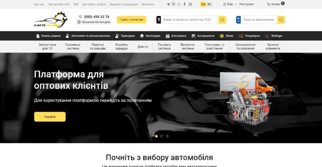Show the first banner slide dot
This screenshot has width=322, height=167.
coord(151,136)
